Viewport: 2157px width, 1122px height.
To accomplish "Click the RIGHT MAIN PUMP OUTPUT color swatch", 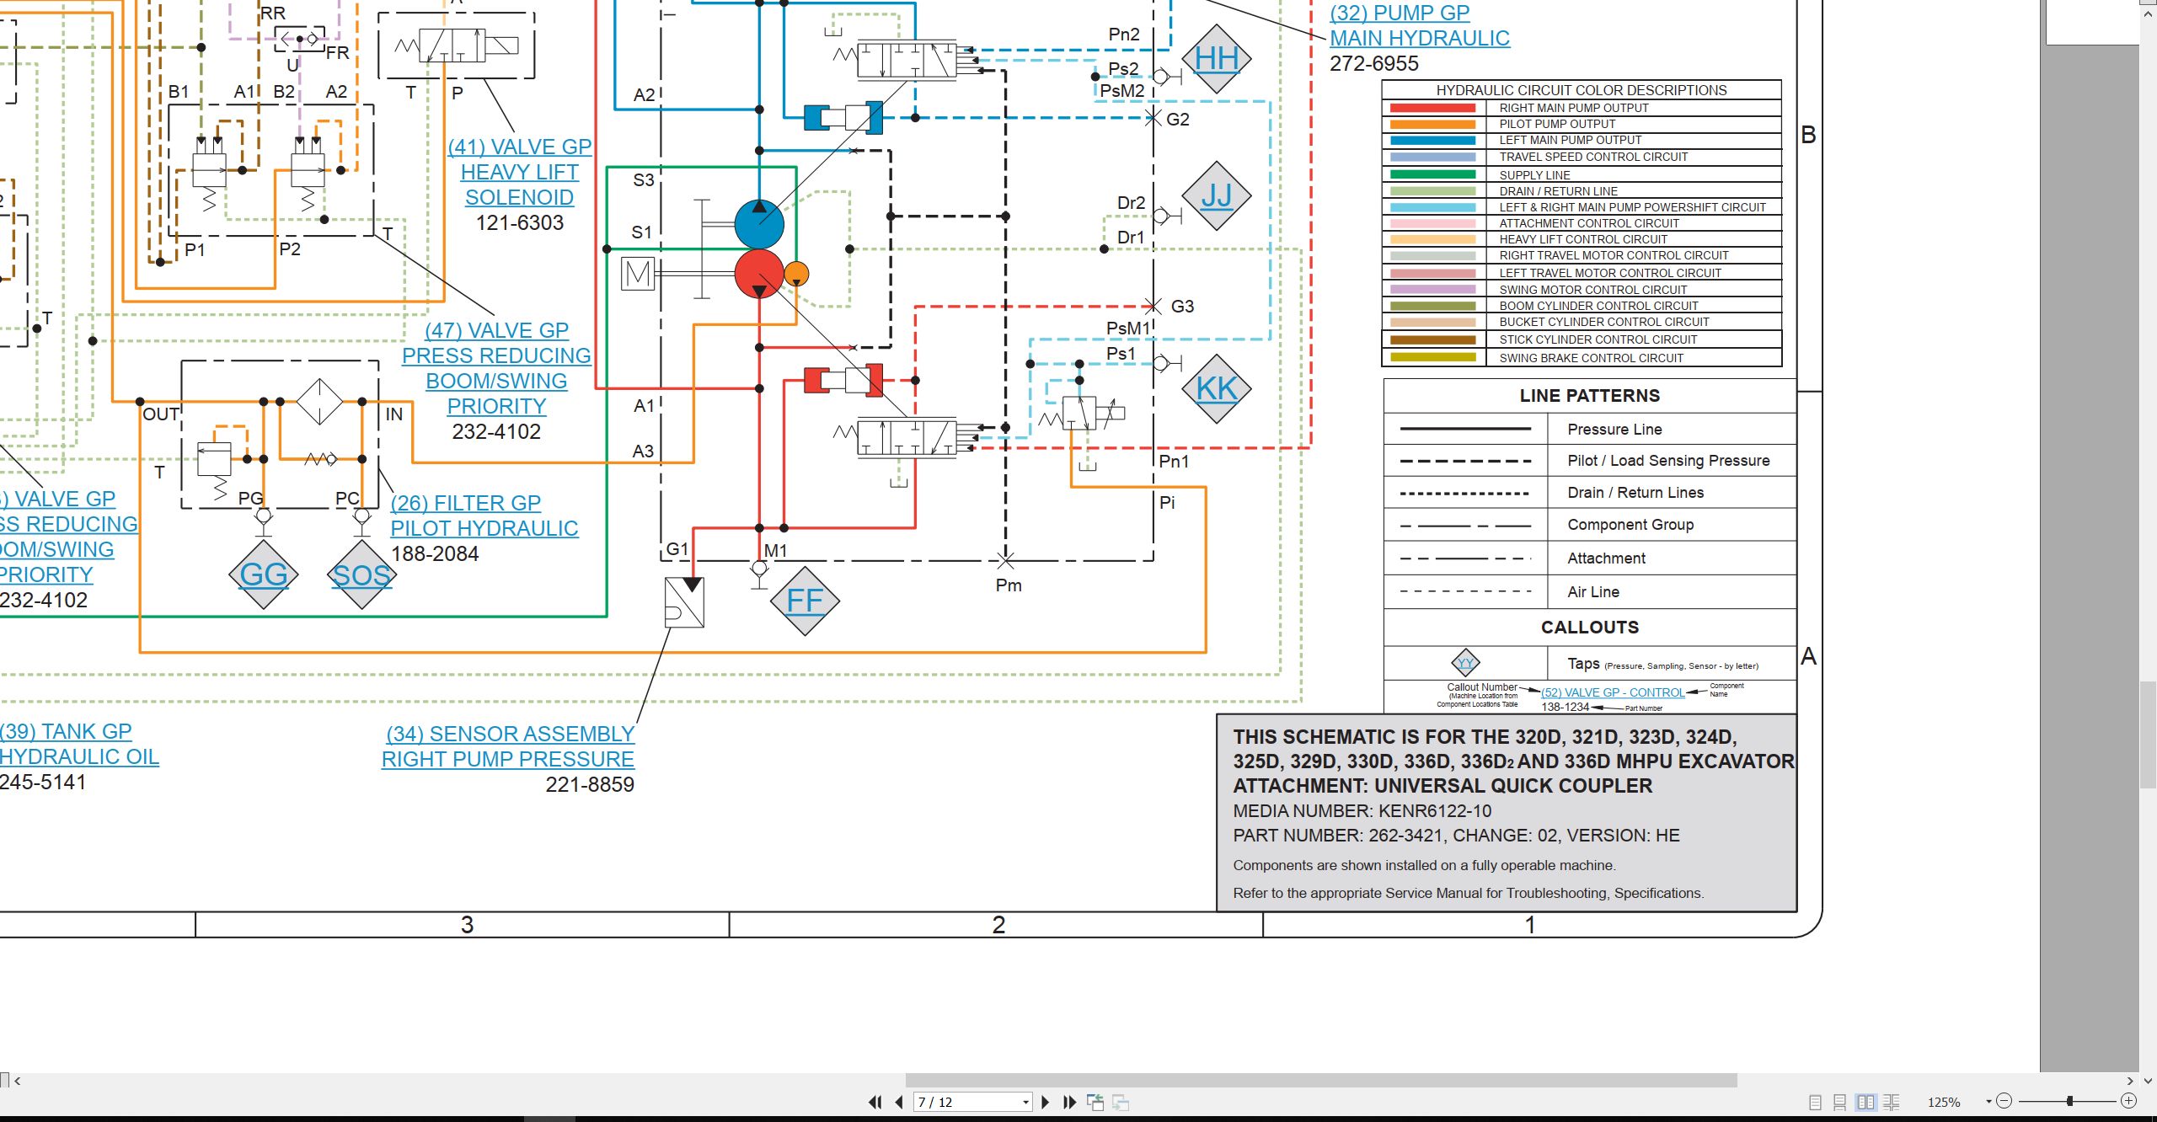I will (x=1432, y=108).
